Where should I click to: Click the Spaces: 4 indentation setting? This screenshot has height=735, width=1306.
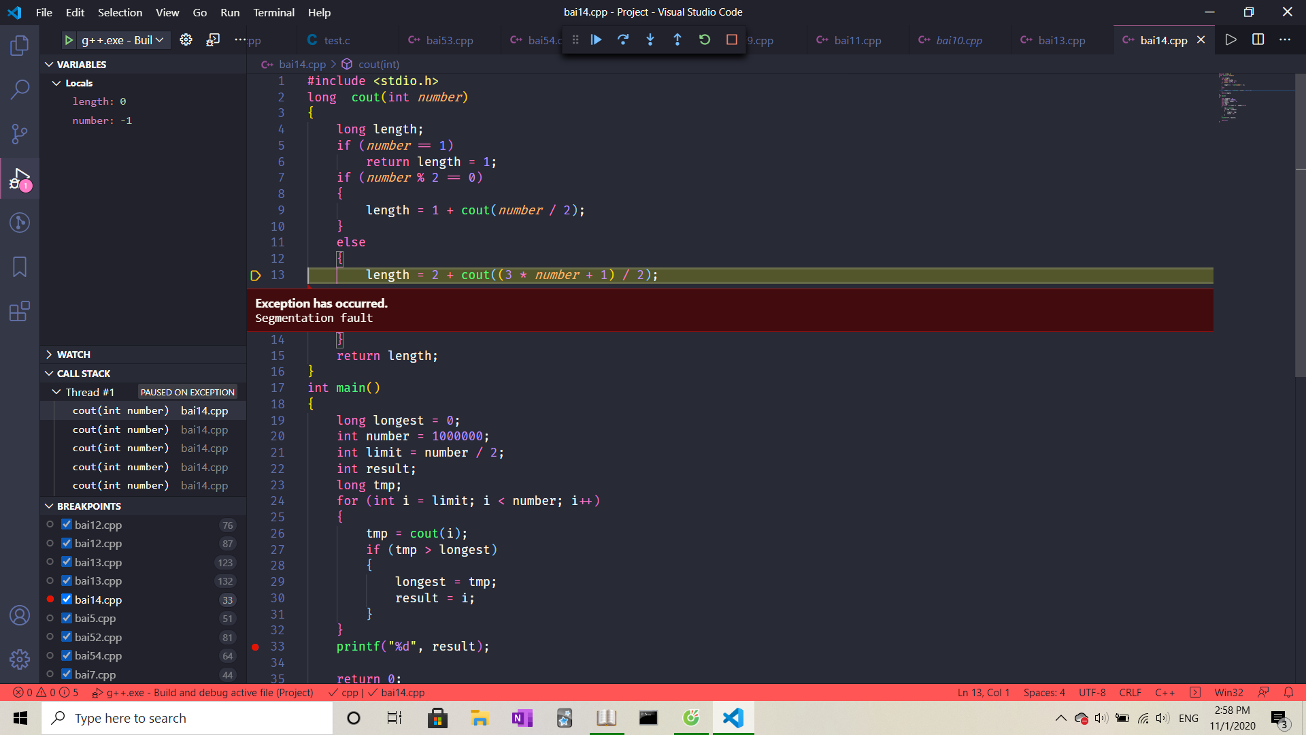tap(1044, 692)
